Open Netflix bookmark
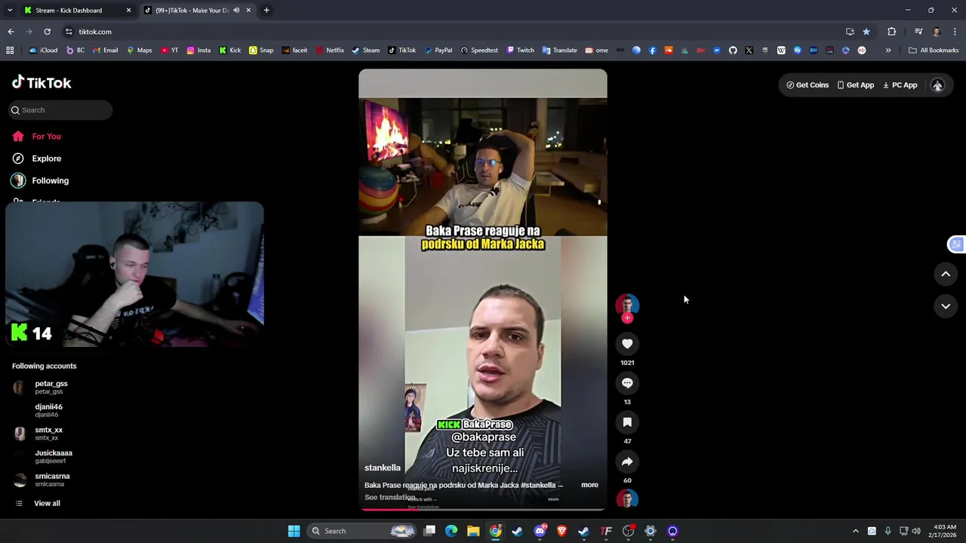Screen dimensions: 966x543 pos(330,51)
